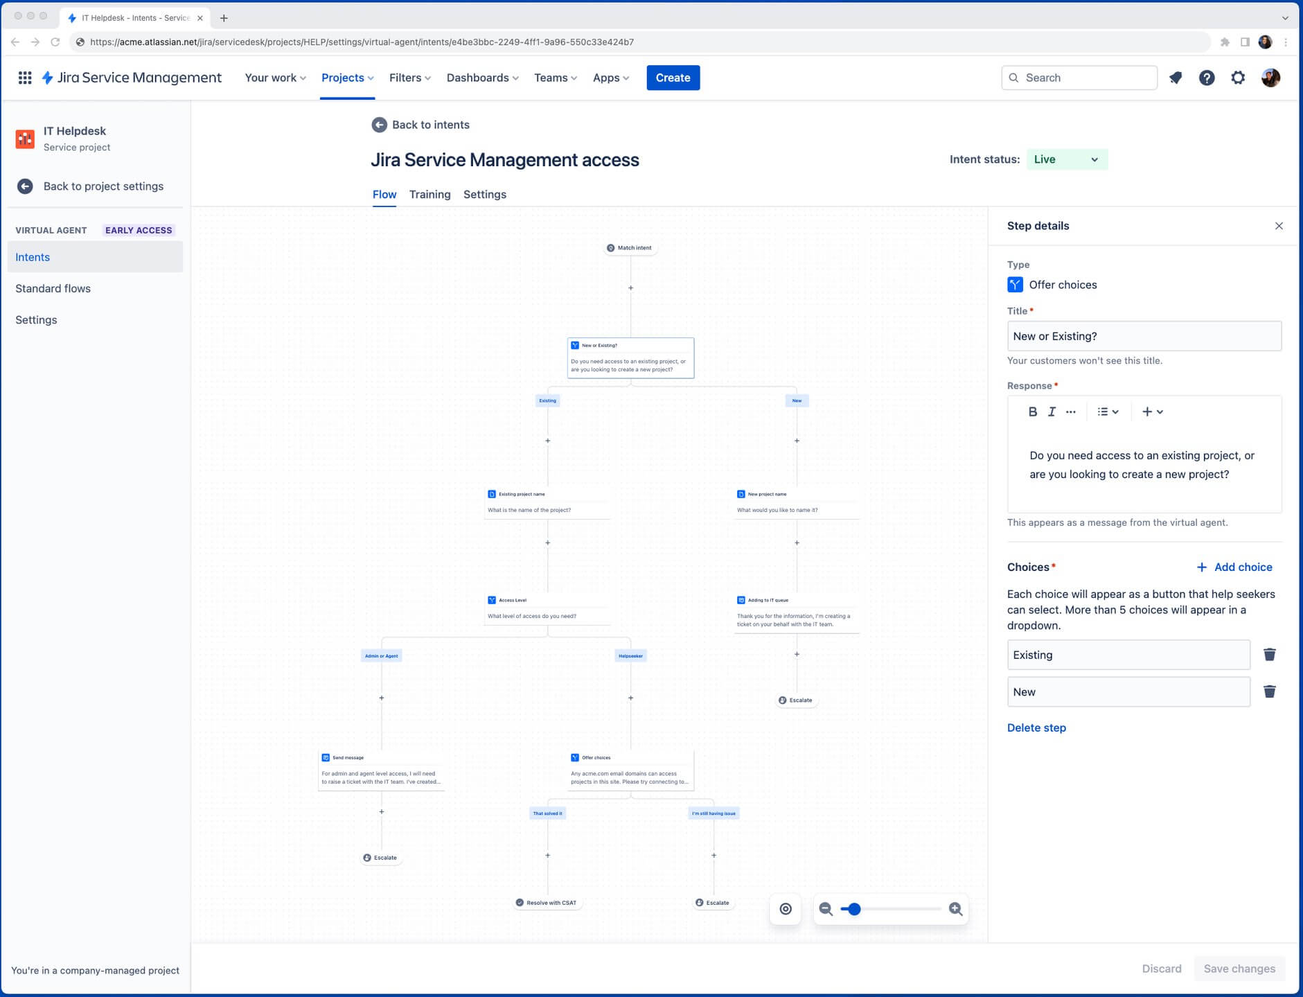
Task: Recenter the flow with the target icon
Action: (x=786, y=908)
